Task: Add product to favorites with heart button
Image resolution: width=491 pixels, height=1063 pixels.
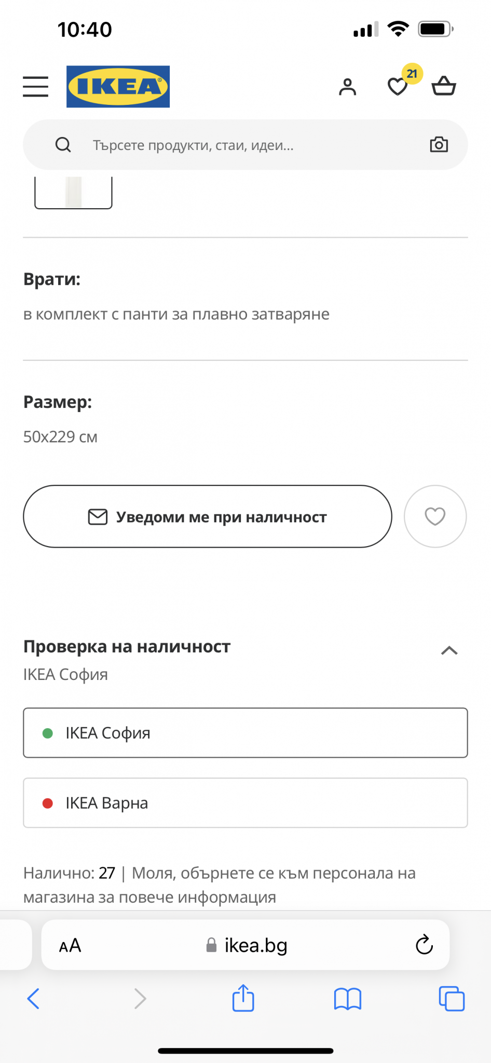Action: [435, 516]
